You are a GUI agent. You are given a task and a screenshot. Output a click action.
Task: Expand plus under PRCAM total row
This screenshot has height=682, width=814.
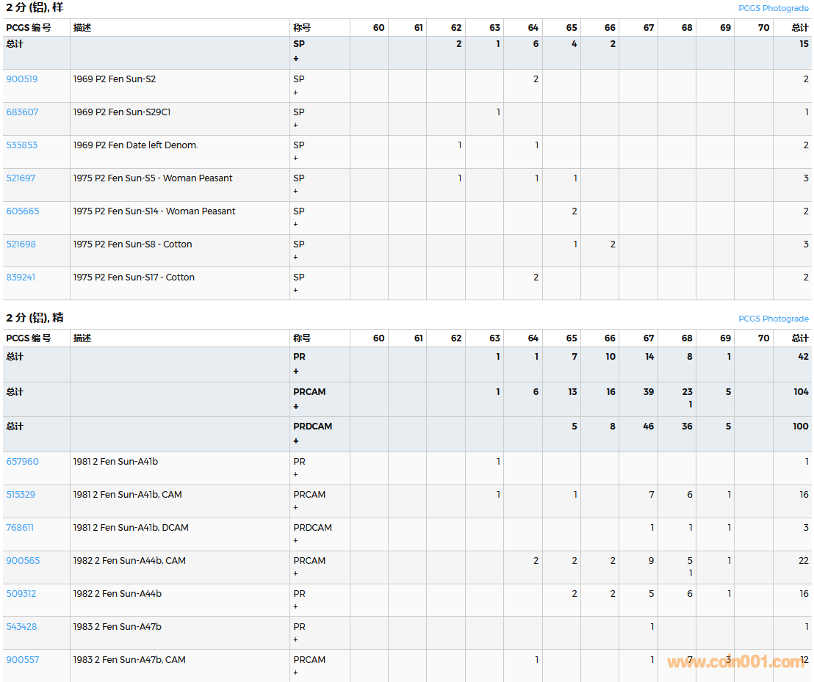tap(296, 407)
